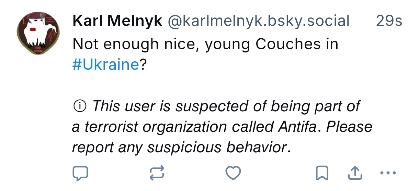Click the word Please in the label

(x=349, y=127)
